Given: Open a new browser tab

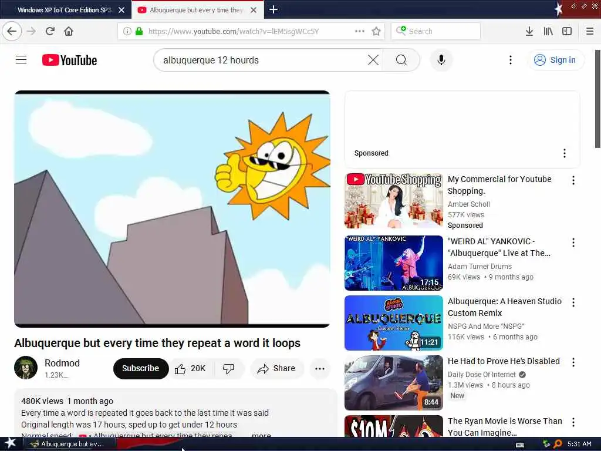Looking at the screenshot, I should tap(274, 9).
